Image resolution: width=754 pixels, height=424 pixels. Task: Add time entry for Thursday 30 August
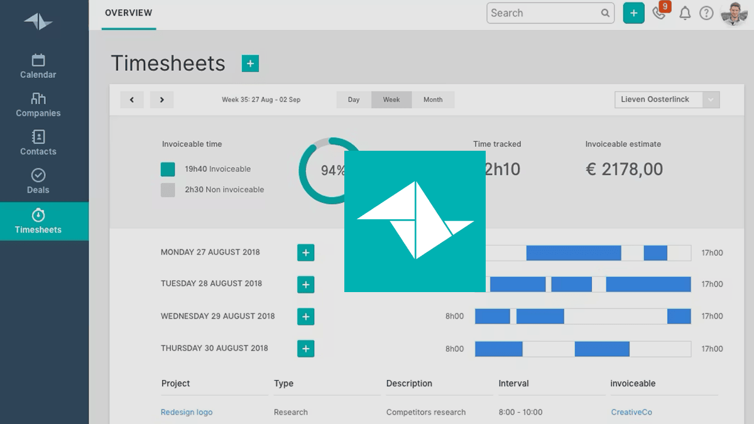coord(306,349)
